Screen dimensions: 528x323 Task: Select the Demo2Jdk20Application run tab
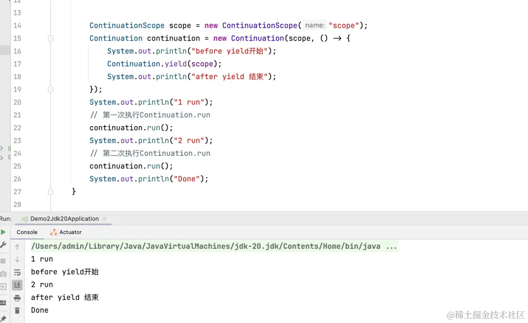pos(65,219)
